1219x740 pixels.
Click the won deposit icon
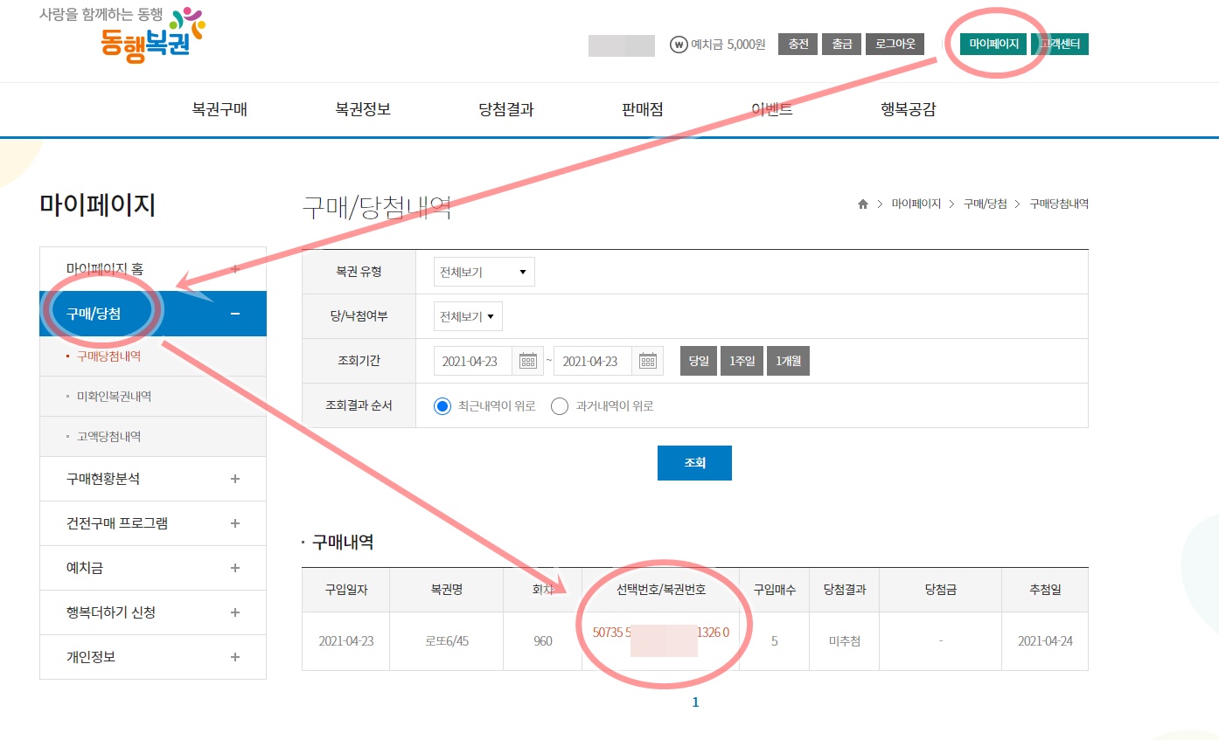coord(678,45)
